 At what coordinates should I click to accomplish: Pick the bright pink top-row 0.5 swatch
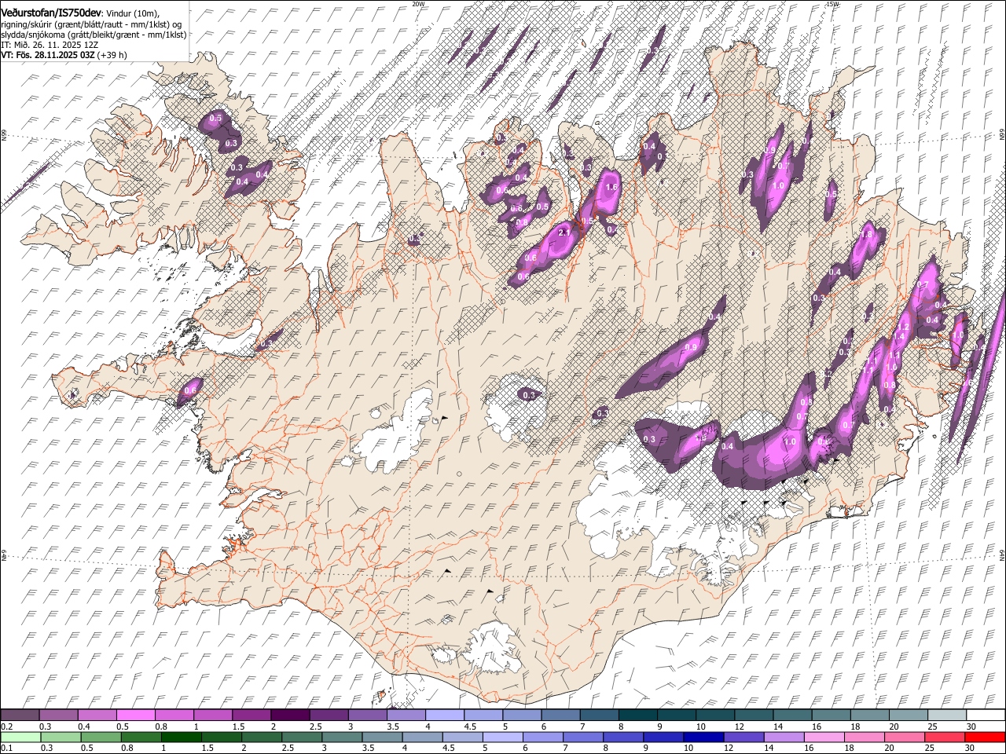(x=135, y=716)
